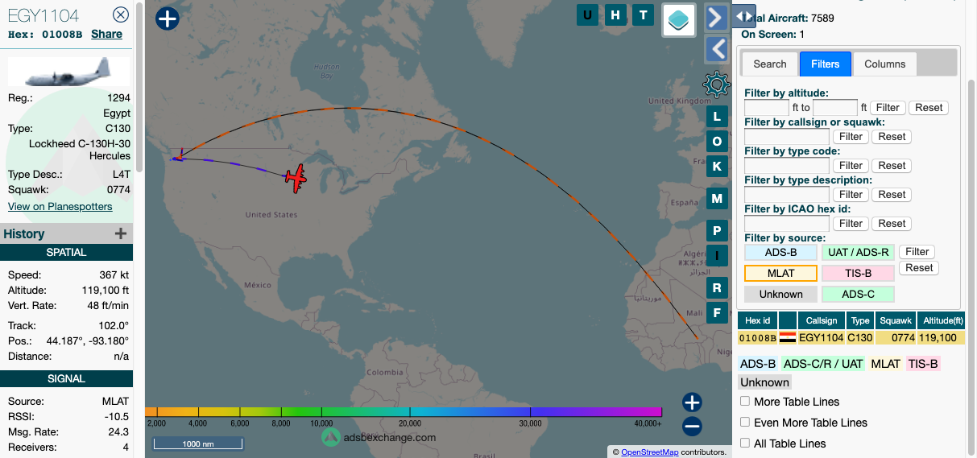Zoom in with the map plus button
Viewport: 977px width, 458px height.
pos(692,402)
